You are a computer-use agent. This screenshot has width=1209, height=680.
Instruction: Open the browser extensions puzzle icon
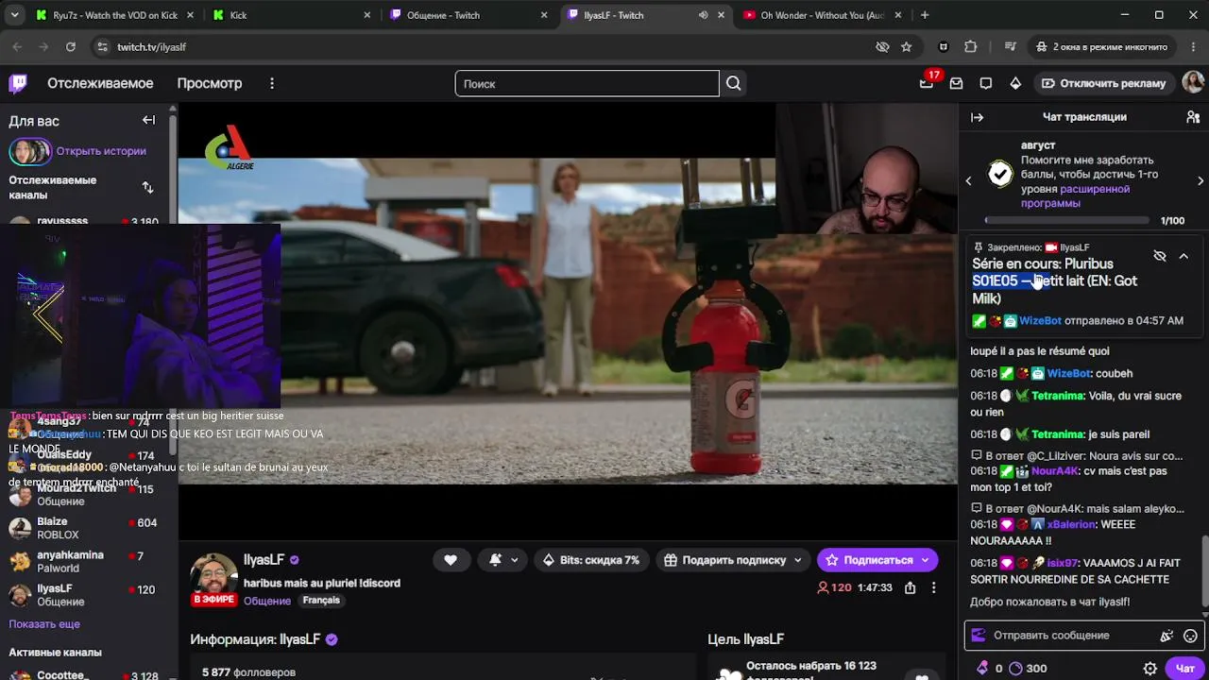pos(971,47)
